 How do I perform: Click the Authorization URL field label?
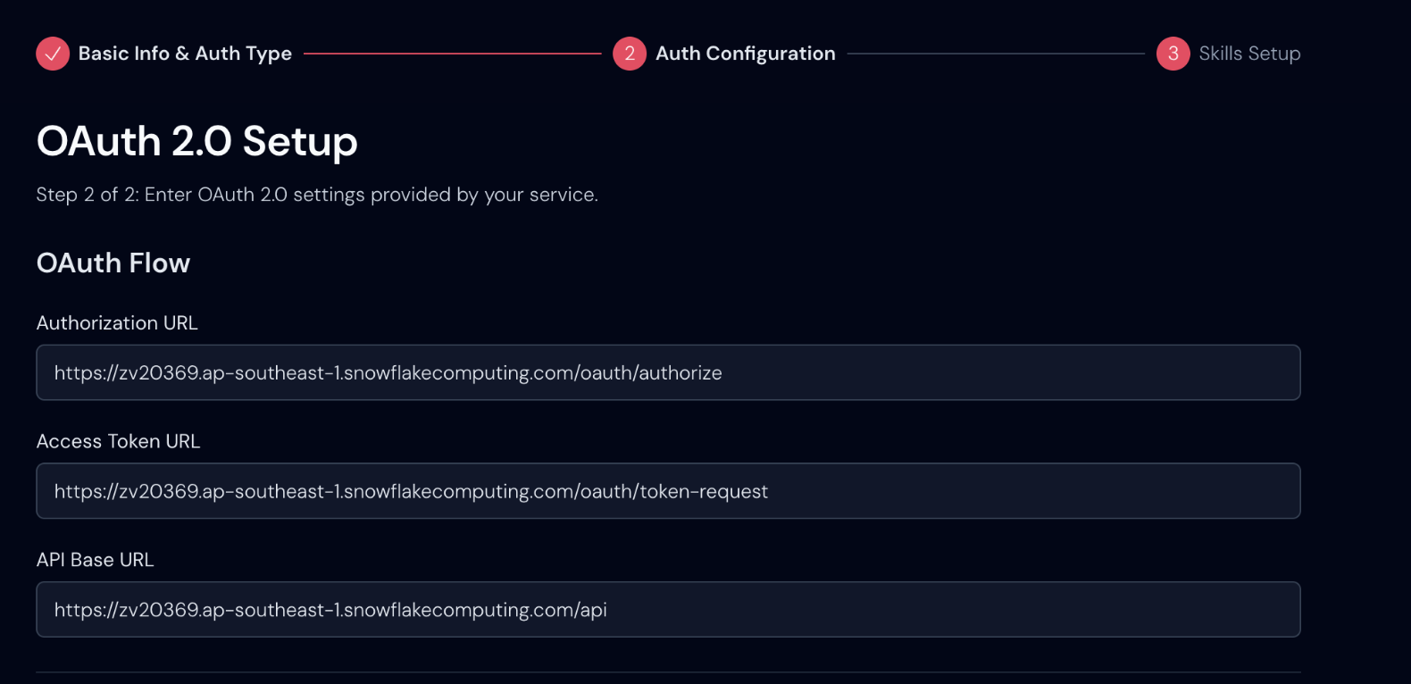tap(117, 323)
